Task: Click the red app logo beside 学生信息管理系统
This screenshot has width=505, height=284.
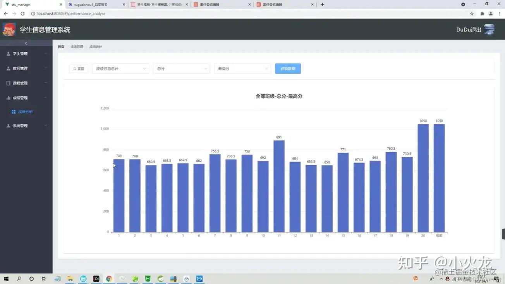Action: point(9,29)
